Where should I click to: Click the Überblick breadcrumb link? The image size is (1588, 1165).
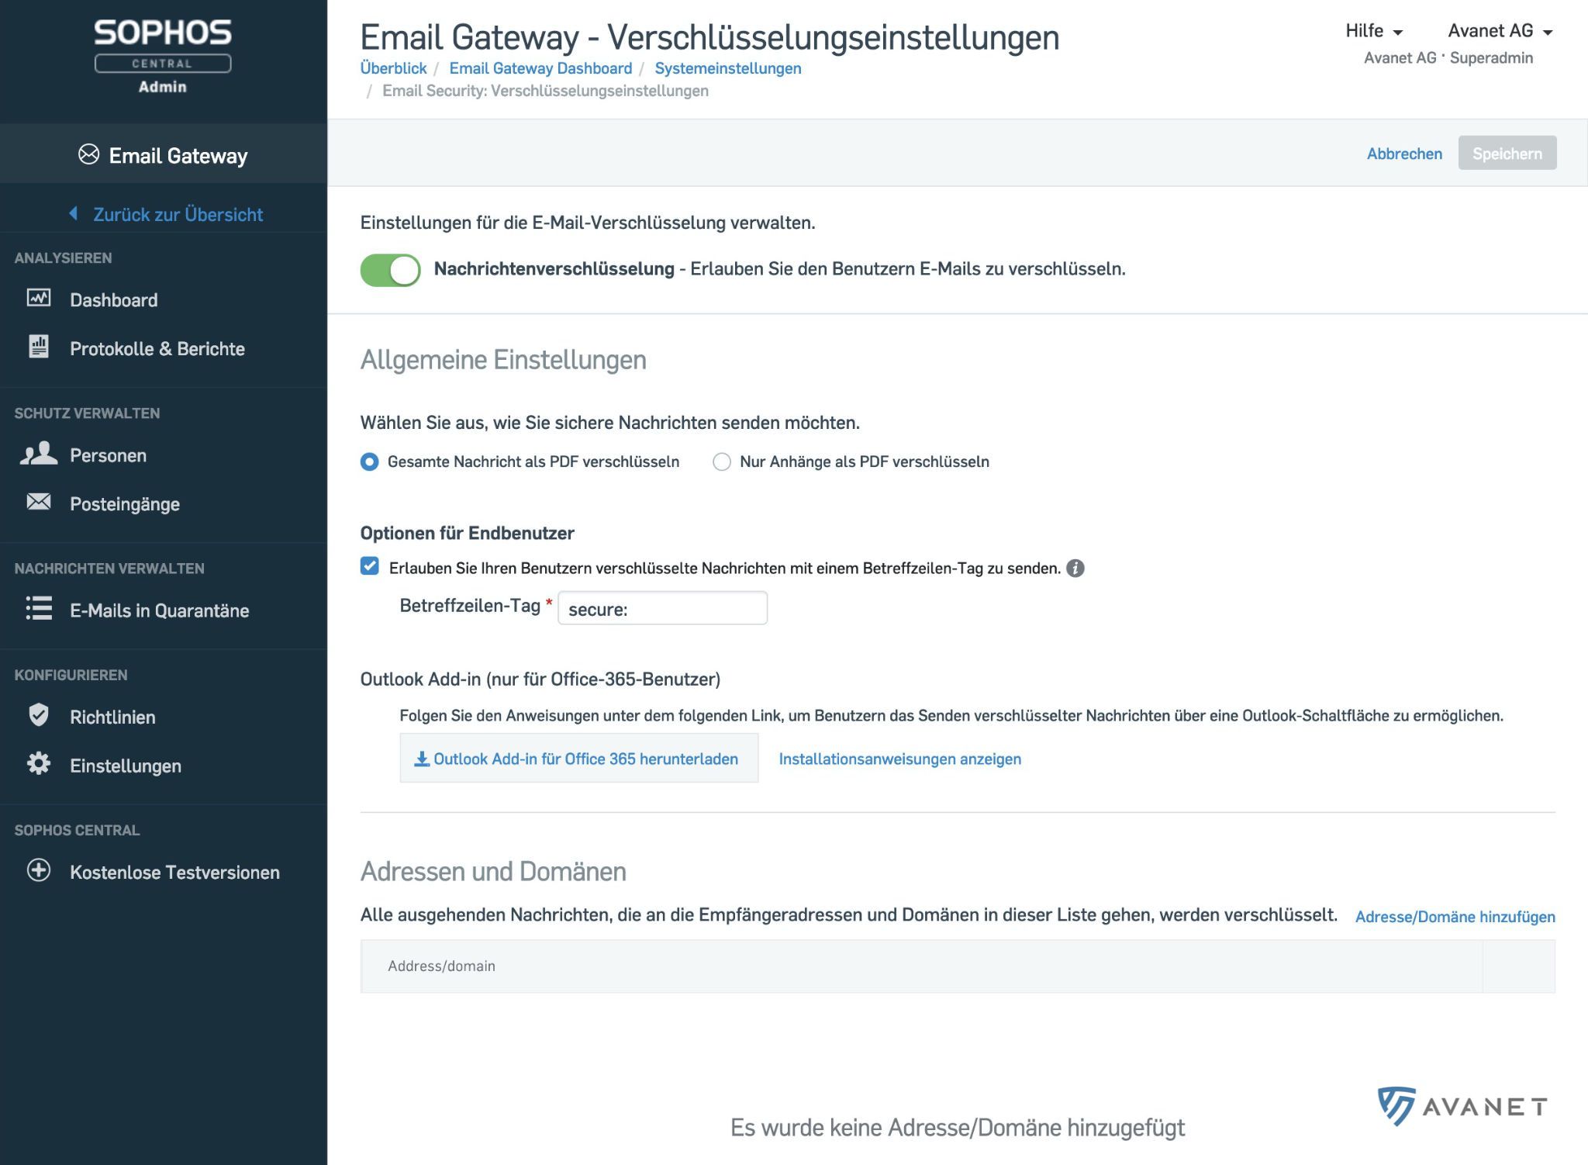click(393, 68)
